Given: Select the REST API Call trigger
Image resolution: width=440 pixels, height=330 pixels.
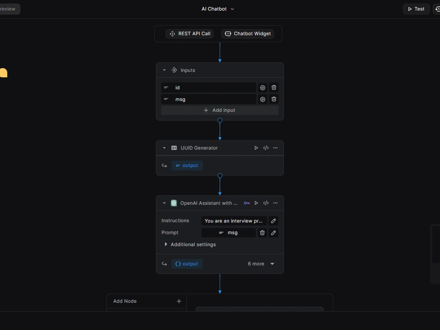Looking at the screenshot, I should 190,34.
